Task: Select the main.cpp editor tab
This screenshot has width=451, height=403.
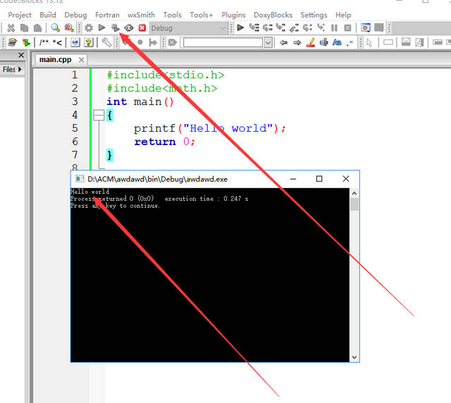Action: click(55, 60)
